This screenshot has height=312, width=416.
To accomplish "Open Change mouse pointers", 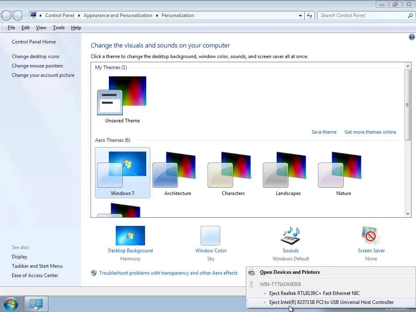I will (x=37, y=65).
